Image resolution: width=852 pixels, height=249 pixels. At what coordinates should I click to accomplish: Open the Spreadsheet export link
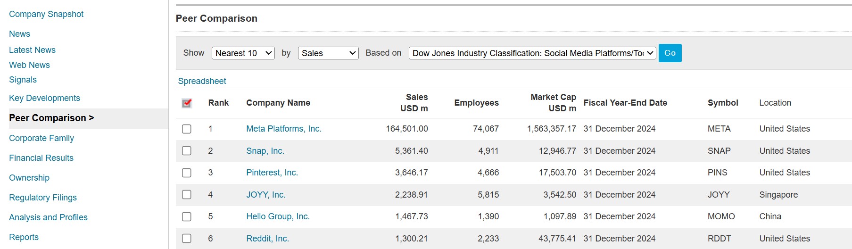click(x=202, y=81)
